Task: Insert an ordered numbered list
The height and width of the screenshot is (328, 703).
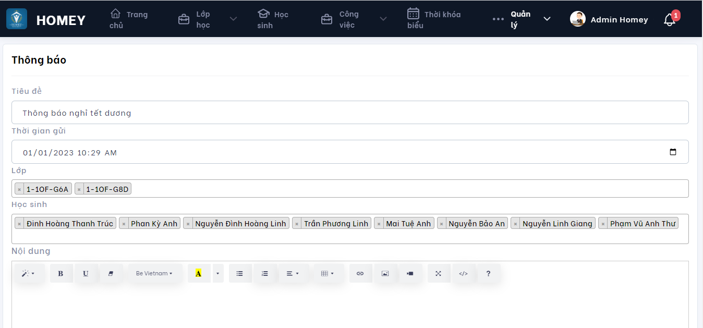Action: [264, 273]
